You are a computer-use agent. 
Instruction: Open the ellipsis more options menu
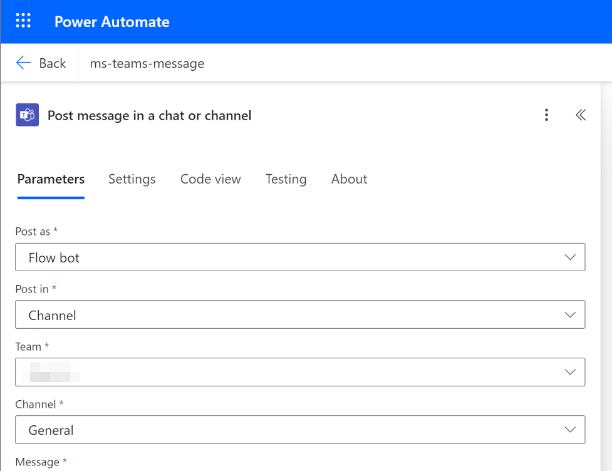(x=546, y=115)
